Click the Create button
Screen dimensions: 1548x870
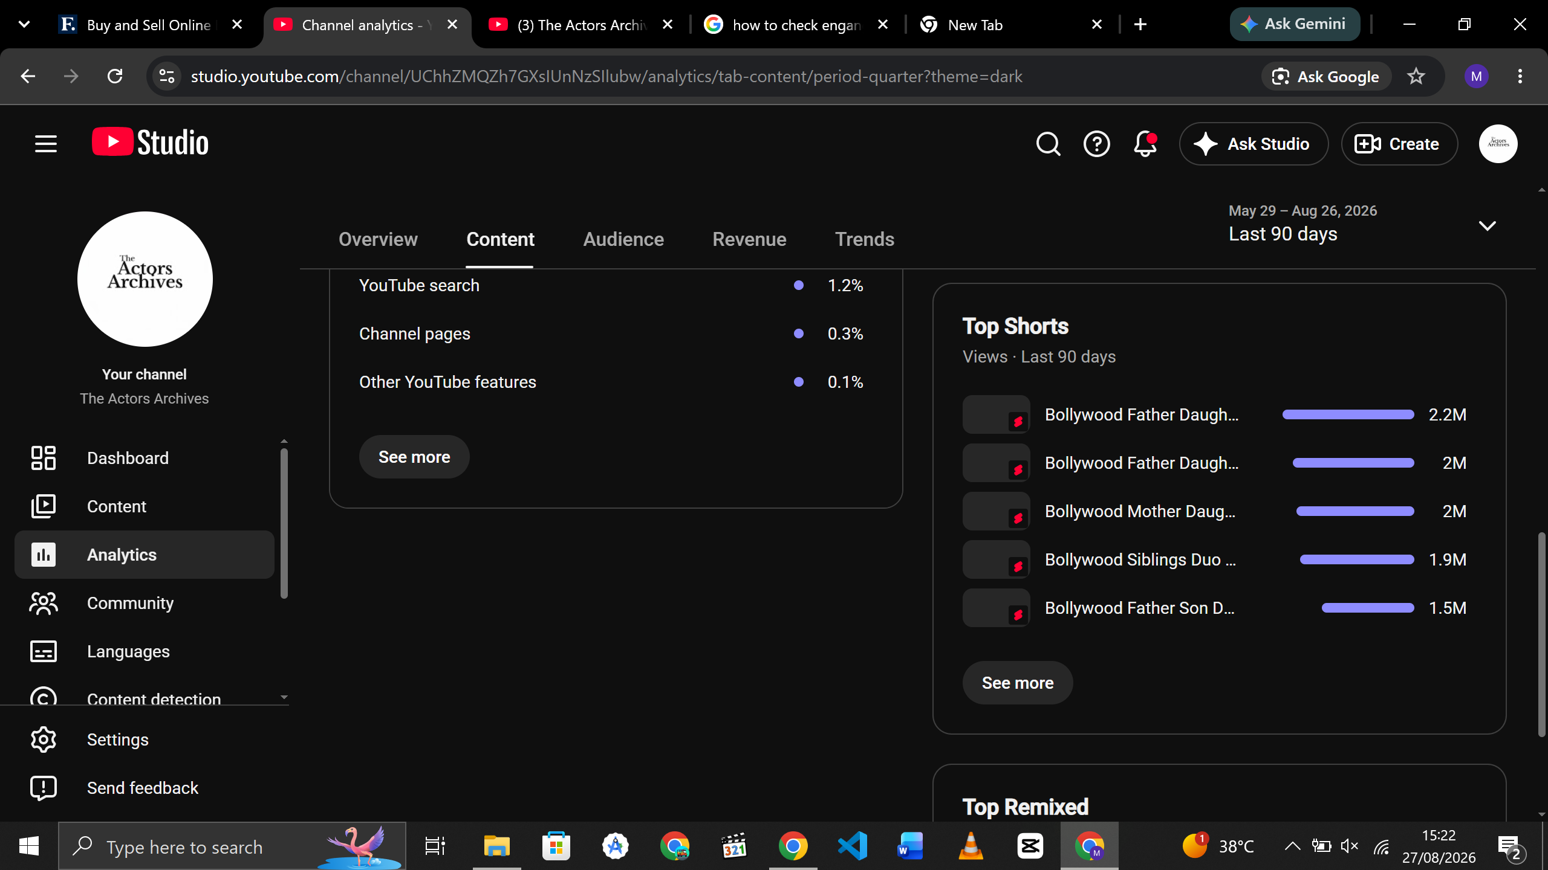pos(1399,144)
